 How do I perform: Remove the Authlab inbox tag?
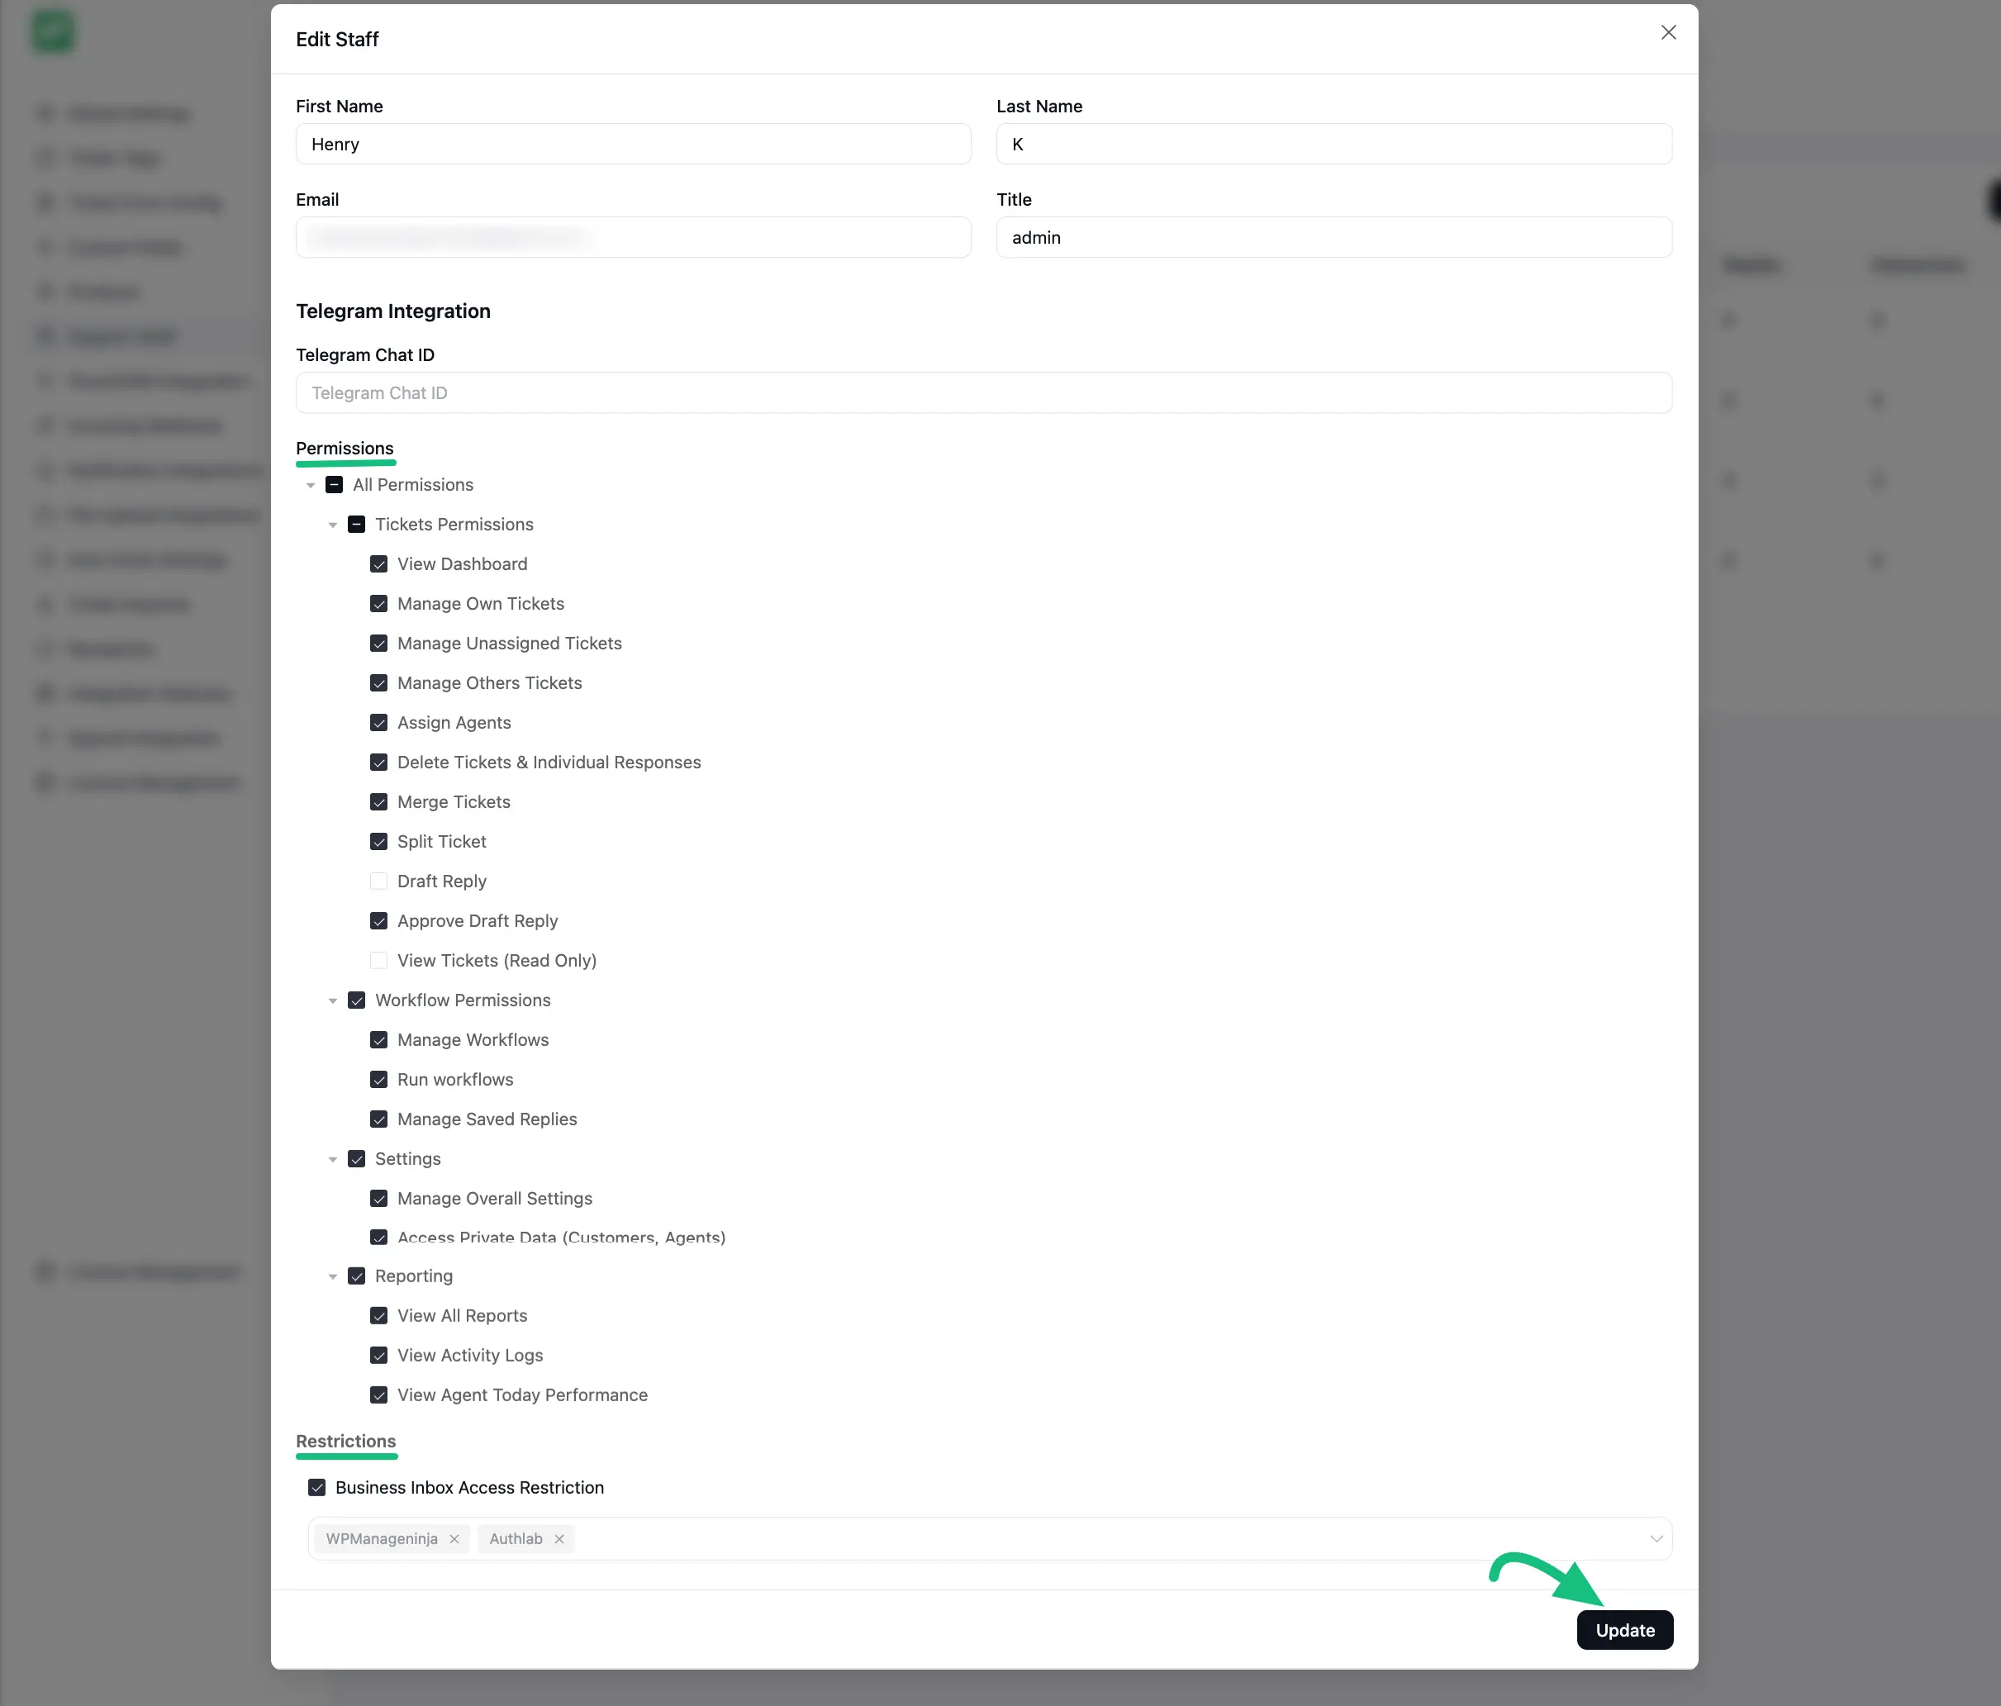[x=559, y=1539]
